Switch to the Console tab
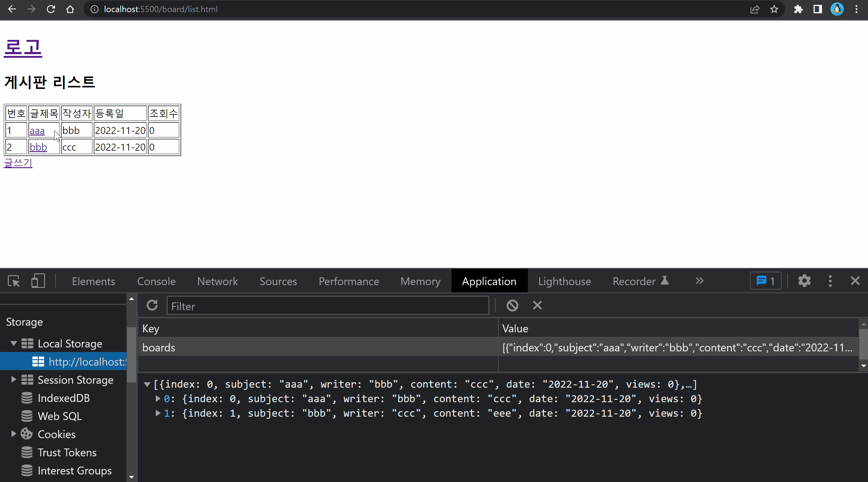 click(156, 281)
